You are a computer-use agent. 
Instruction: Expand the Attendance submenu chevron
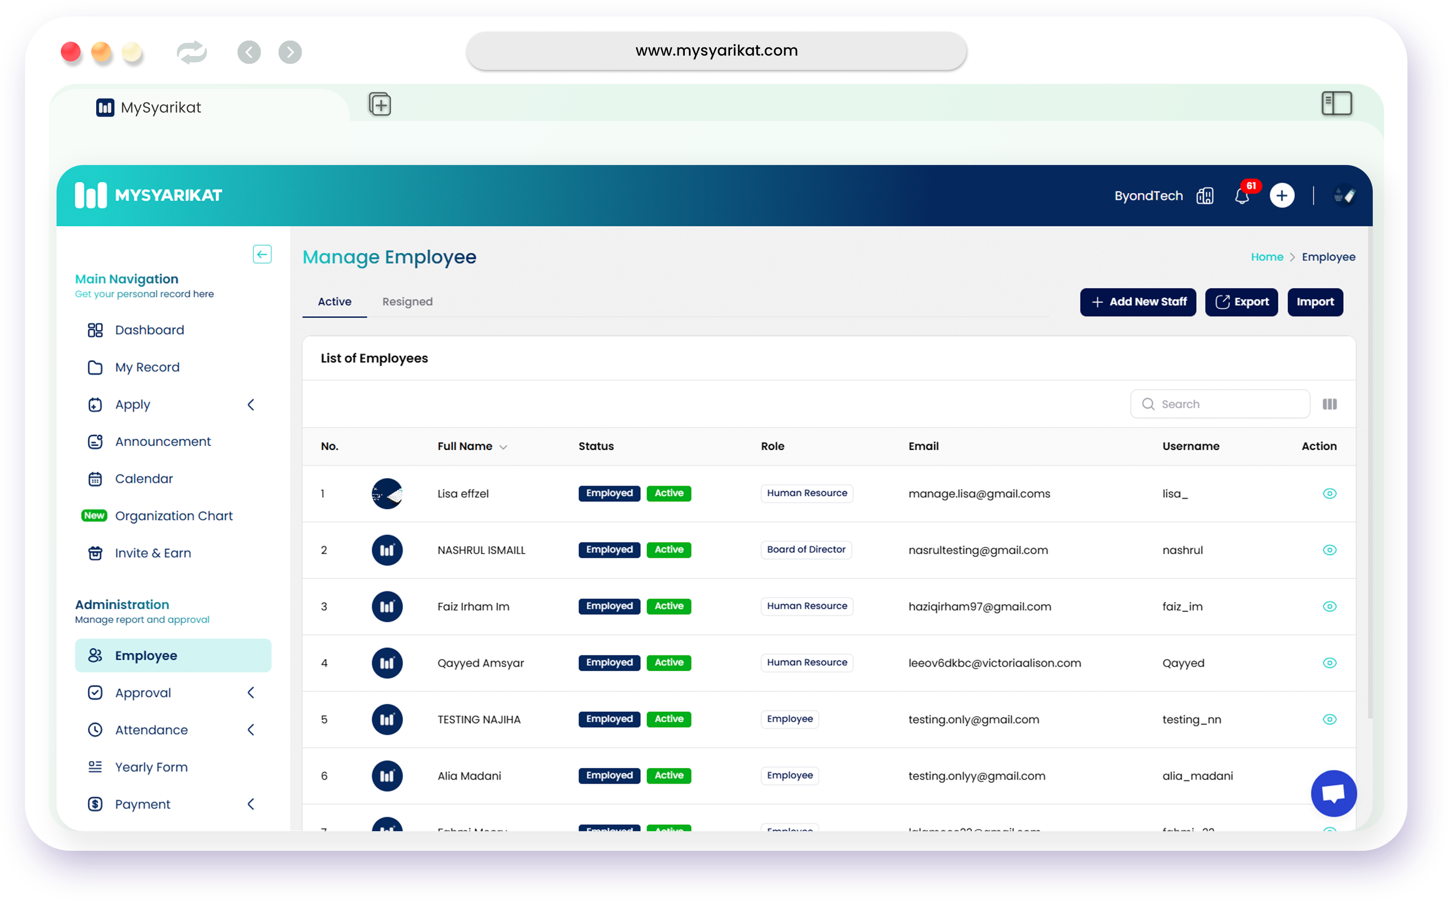coord(251,730)
